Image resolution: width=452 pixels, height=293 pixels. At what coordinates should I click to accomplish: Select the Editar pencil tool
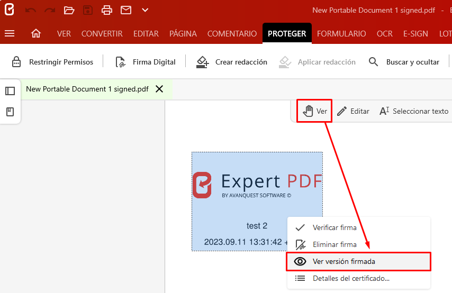353,111
